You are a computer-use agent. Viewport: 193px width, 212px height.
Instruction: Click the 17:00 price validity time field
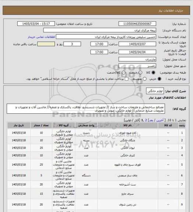(99, 52)
